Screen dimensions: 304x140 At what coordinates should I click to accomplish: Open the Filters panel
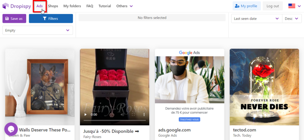click(51, 19)
